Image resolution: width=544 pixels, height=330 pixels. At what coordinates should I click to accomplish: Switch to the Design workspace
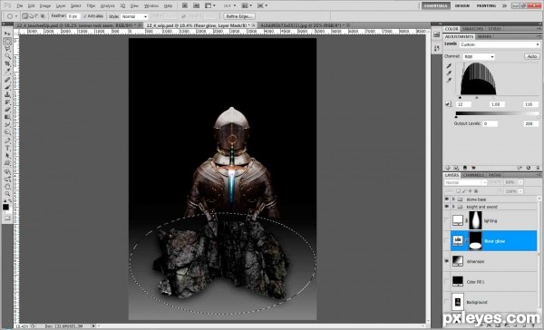(462, 5)
